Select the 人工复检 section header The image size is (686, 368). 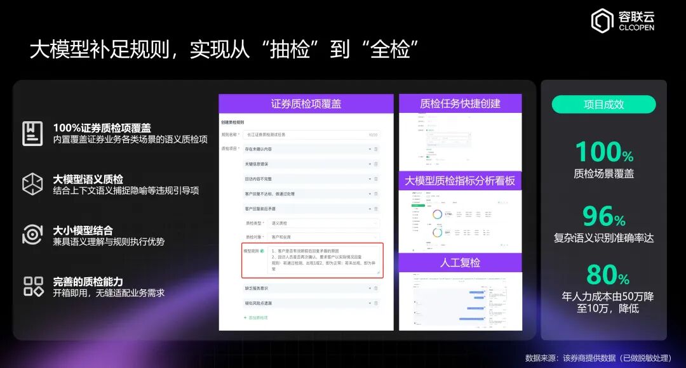pos(462,263)
